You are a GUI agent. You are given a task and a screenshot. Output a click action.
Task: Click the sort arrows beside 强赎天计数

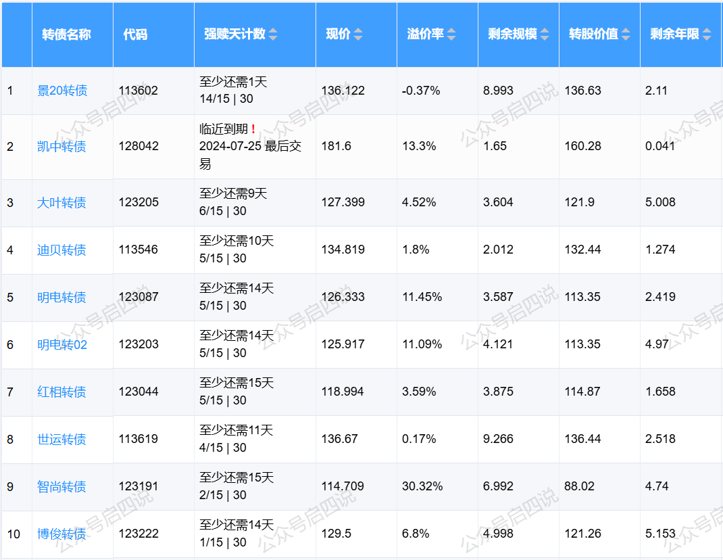[x=273, y=34]
